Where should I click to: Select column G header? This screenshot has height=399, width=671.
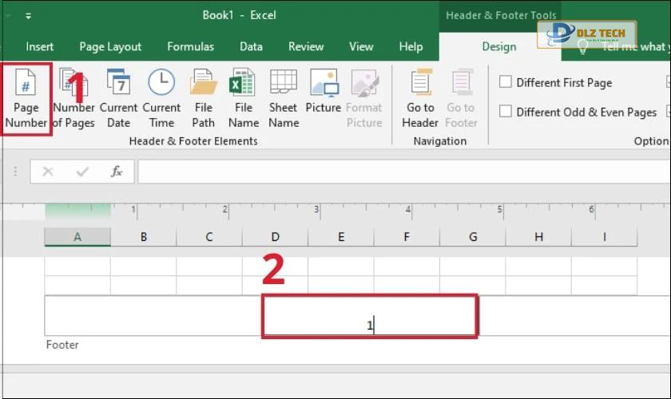pyautogui.click(x=473, y=237)
